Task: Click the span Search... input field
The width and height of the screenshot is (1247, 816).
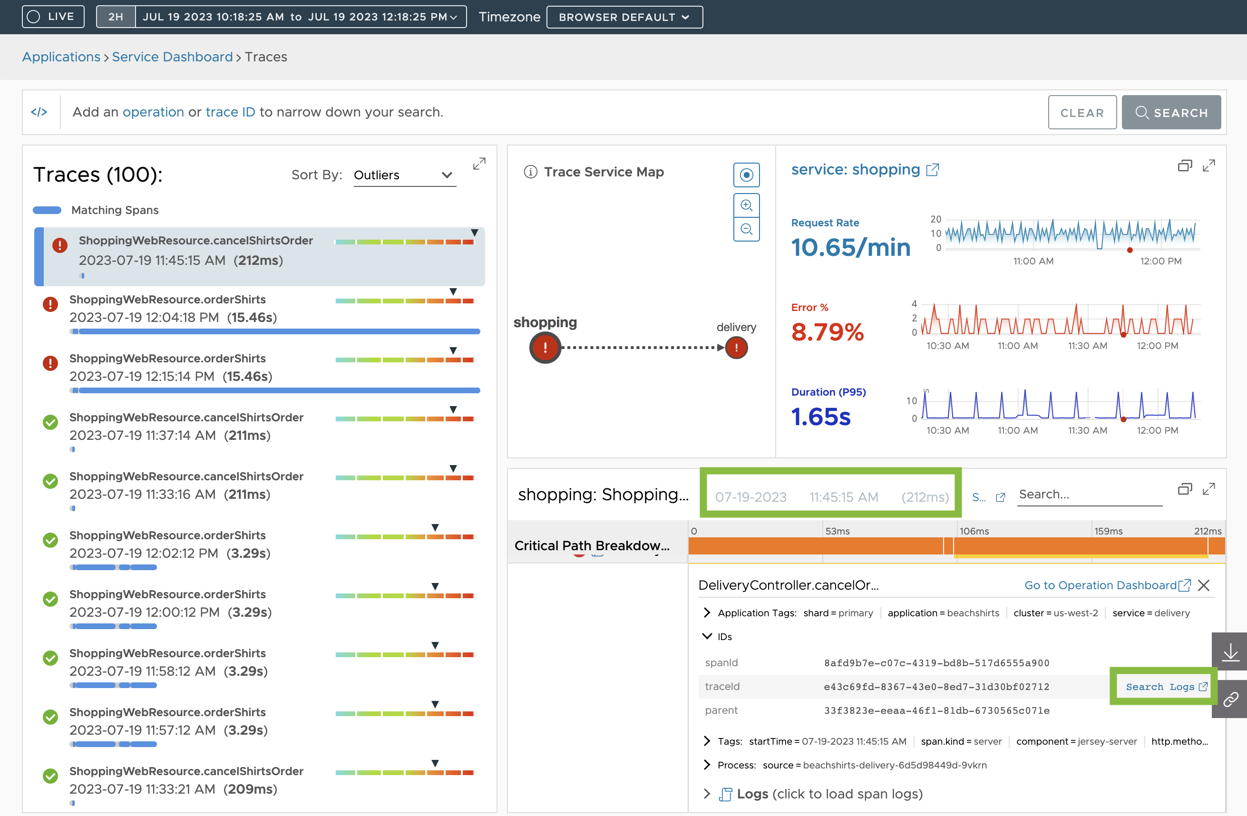Action: [1090, 495]
